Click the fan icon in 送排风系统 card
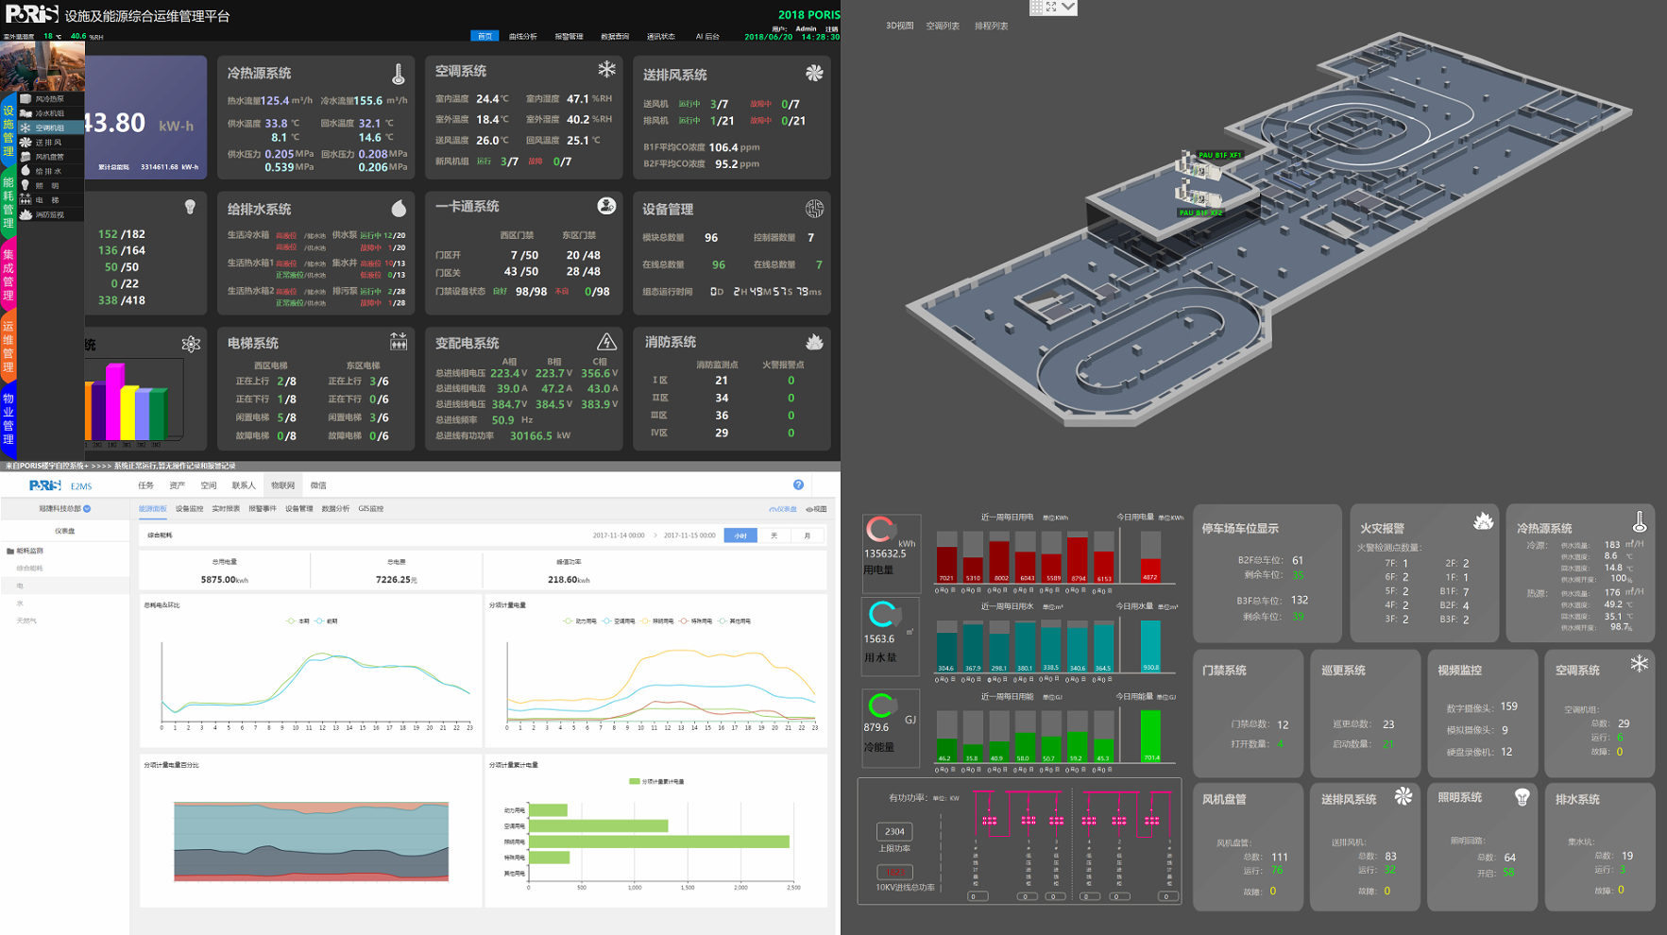Image resolution: width=1667 pixels, height=935 pixels. tap(813, 73)
